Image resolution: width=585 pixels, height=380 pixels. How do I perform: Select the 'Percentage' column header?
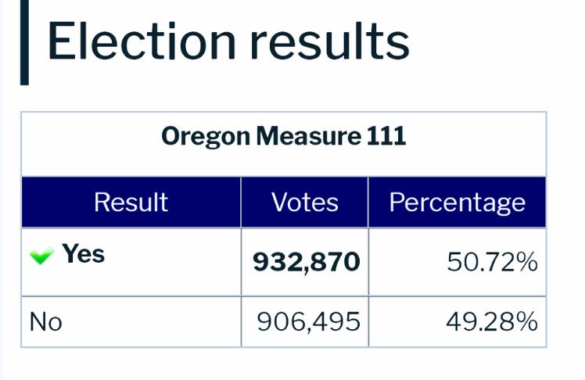[x=457, y=203]
